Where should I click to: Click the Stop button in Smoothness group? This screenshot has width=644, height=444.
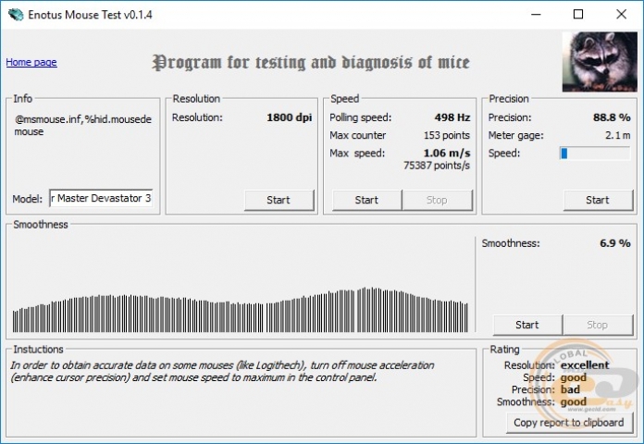coord(598,325)
